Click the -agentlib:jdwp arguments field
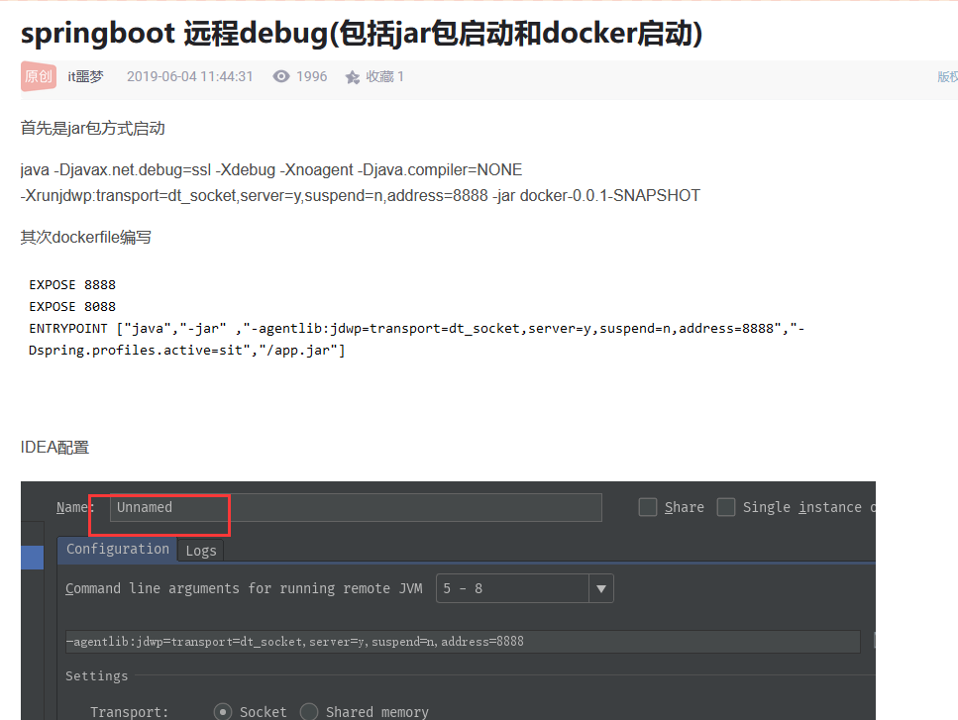958x720 pixels. pos(463,642)
